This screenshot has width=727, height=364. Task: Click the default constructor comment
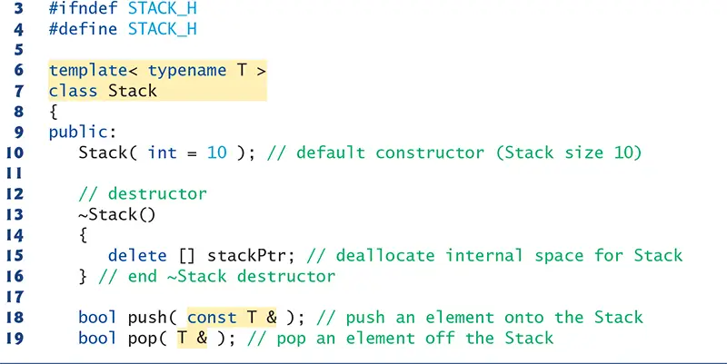tap(454, 152)
